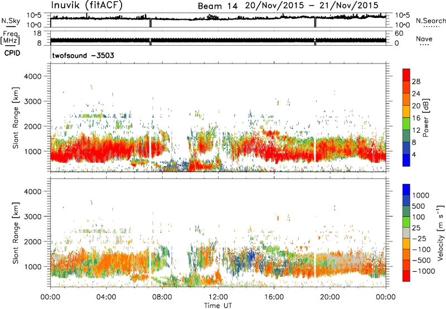Image resolution: width=446 pixels, height=309 pixels.
Task: Click the '20:00' time tick label
Action: (x=329, y=297)
